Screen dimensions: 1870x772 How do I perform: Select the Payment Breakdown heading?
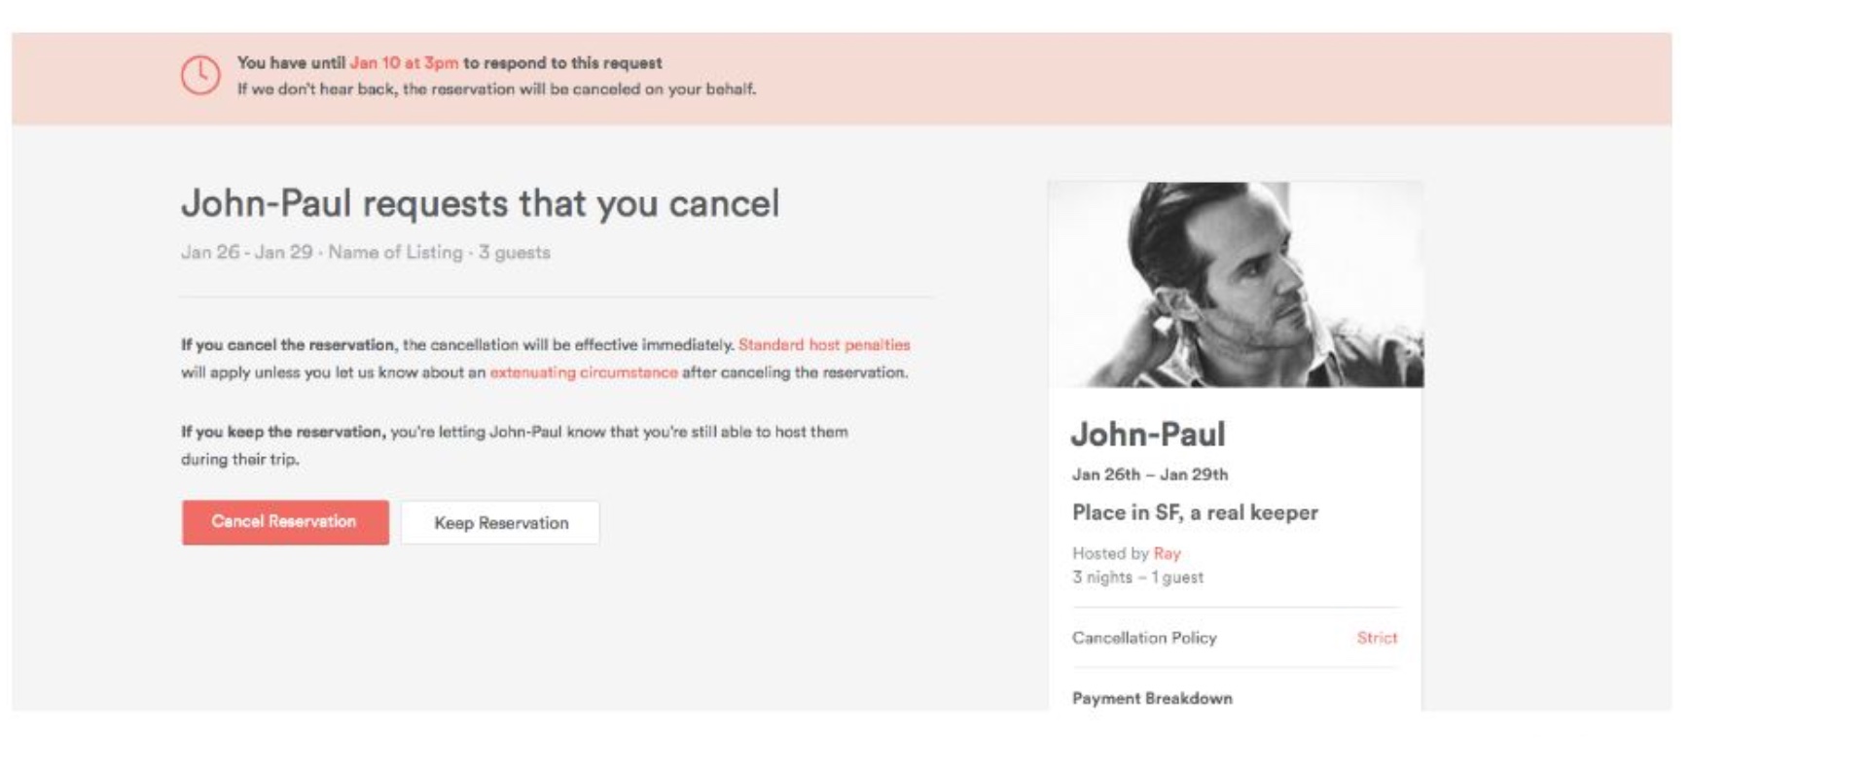(1152, 698)
